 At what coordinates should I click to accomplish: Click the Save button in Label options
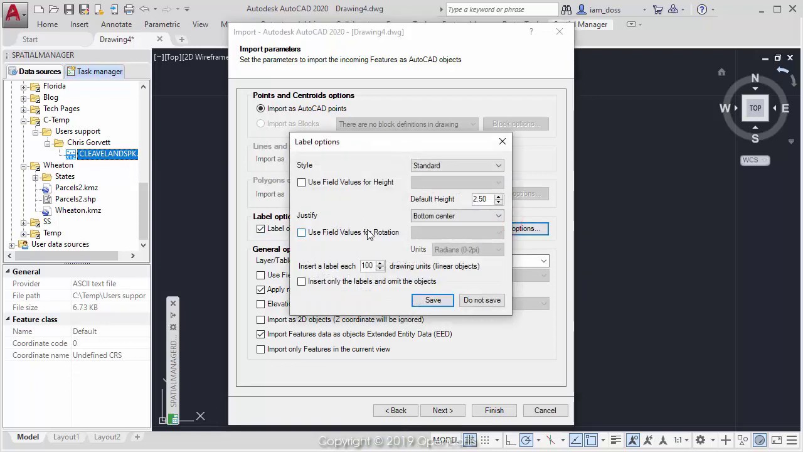[x=433, y=300]
